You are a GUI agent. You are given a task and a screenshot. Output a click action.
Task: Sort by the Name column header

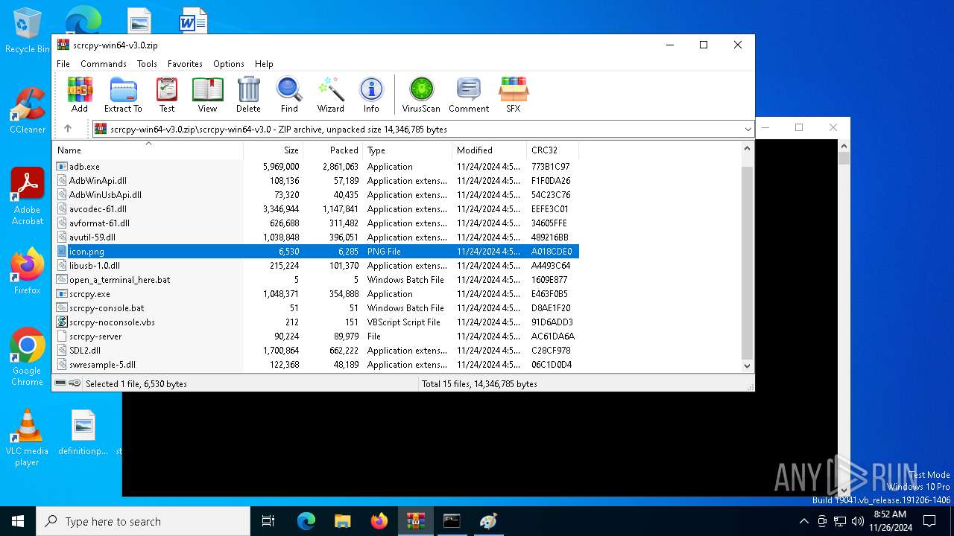[148, 150]
